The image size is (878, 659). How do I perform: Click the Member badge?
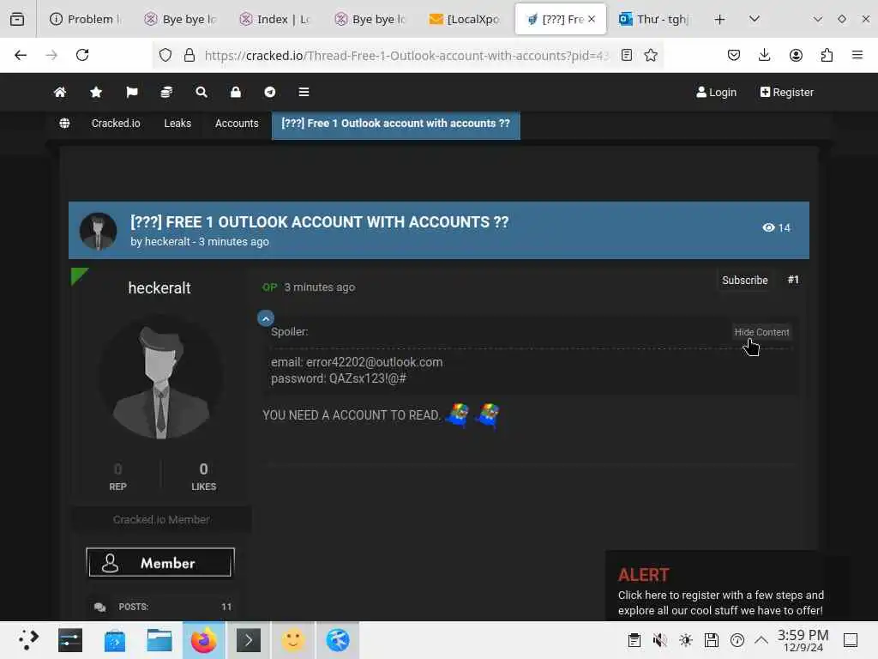click(160, 562)
